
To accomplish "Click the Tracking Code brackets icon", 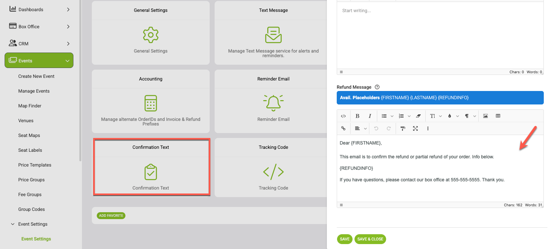I will click(274, 172).
